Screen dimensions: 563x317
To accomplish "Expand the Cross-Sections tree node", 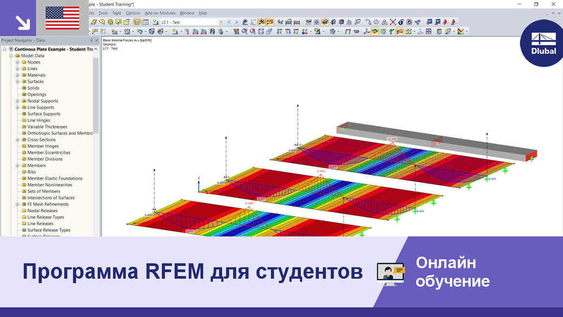I will click(17, 140).
